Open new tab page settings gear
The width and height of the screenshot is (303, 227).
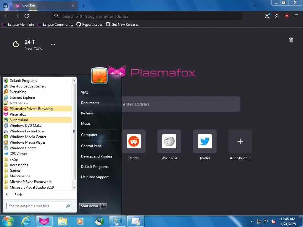[x=291, y=40]
